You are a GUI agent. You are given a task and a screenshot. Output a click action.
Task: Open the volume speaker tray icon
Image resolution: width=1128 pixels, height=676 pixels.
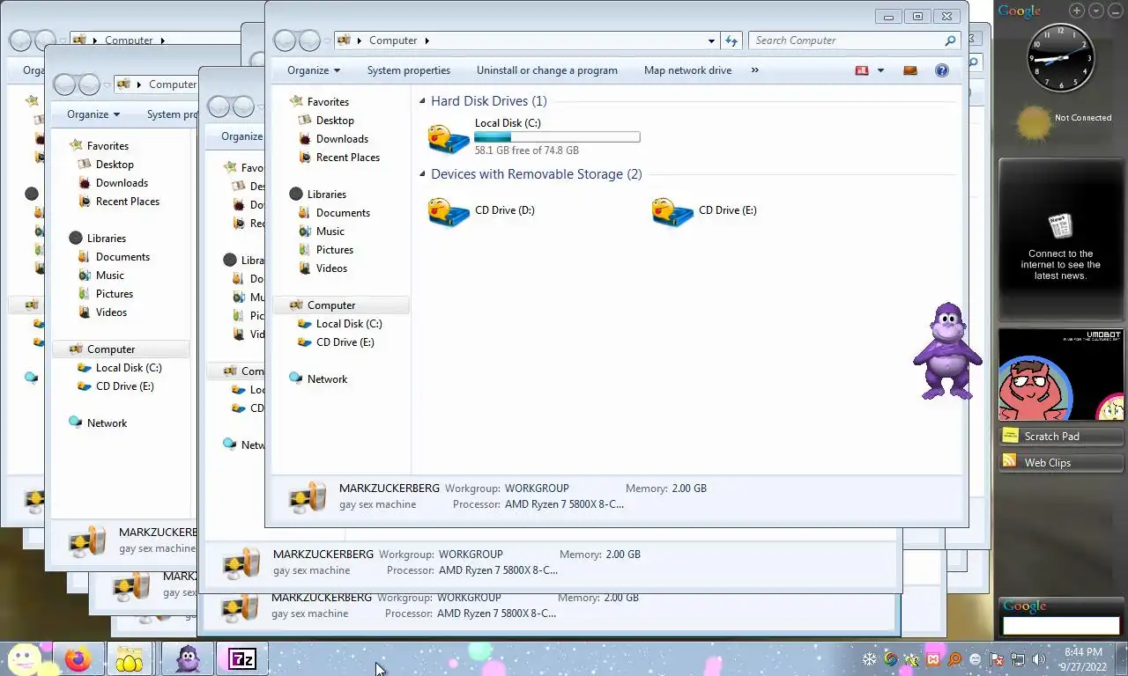(x=1039, y=659)
